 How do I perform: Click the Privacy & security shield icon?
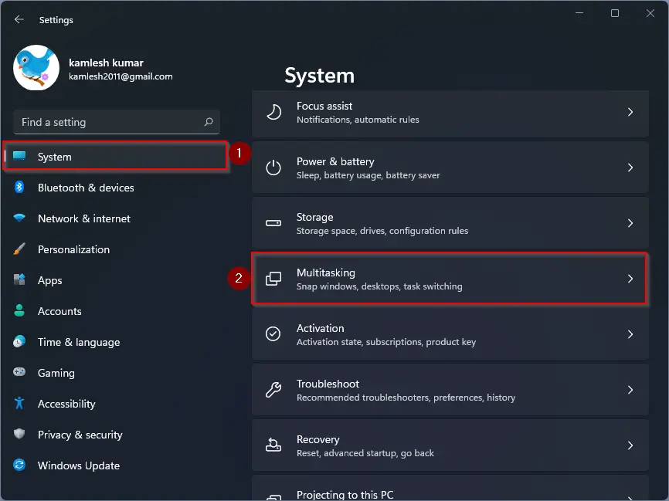click(19, 434)
